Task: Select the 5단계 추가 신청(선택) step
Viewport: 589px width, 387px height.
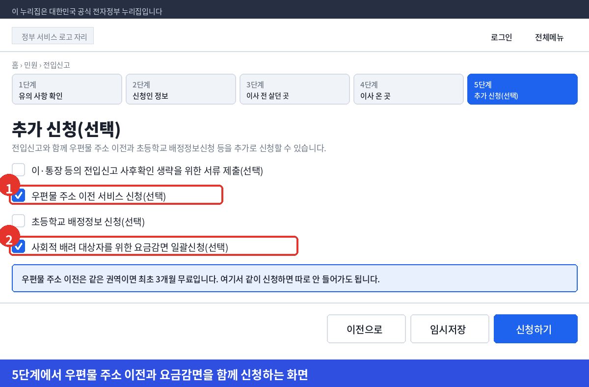Action: (522, 89)
